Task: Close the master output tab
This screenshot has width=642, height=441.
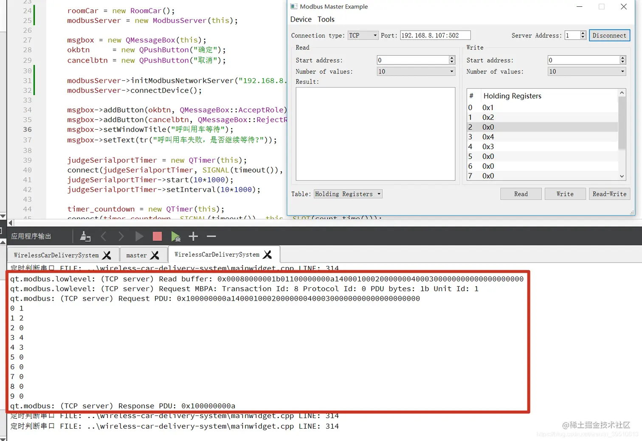Action: 155,255
